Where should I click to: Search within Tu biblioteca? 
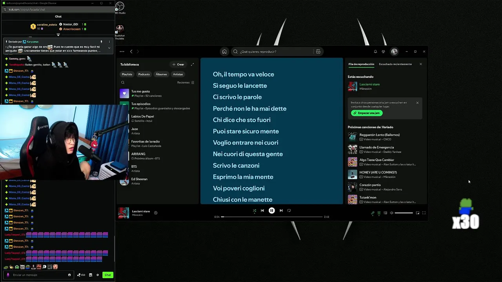coord(123,82)
